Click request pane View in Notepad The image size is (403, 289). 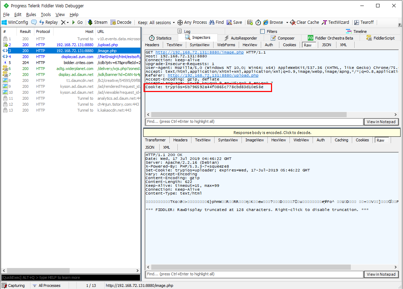[381, 122]
